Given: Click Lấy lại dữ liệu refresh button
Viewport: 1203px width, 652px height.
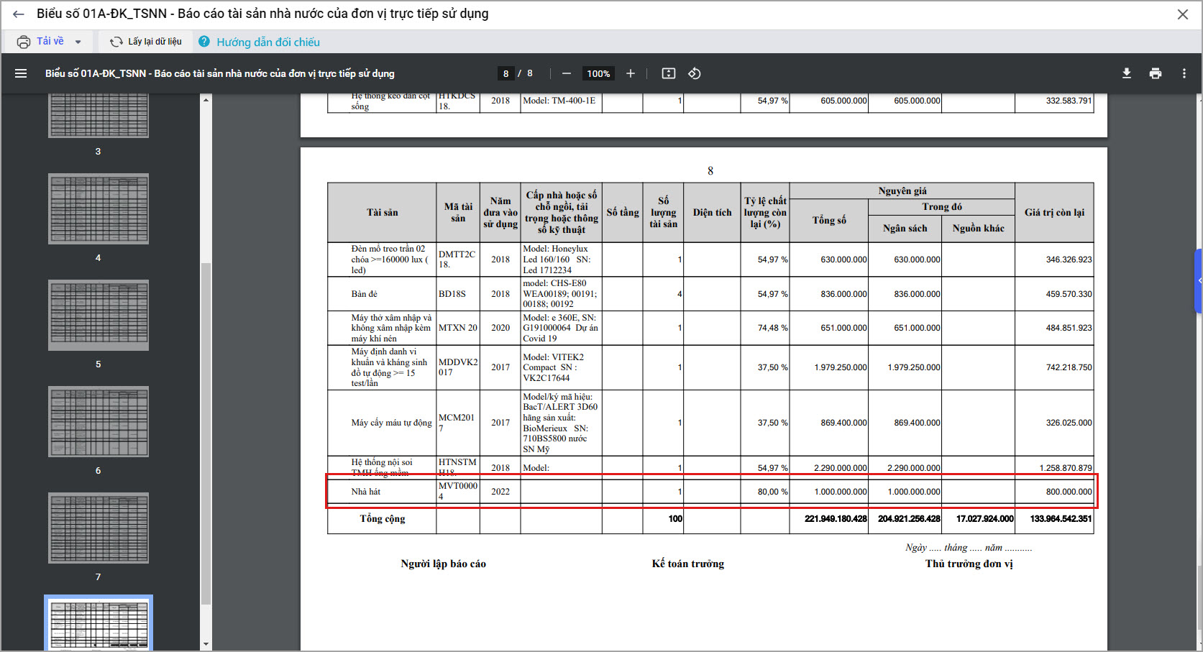Looking at the screenshot, I should click(146, 42).
